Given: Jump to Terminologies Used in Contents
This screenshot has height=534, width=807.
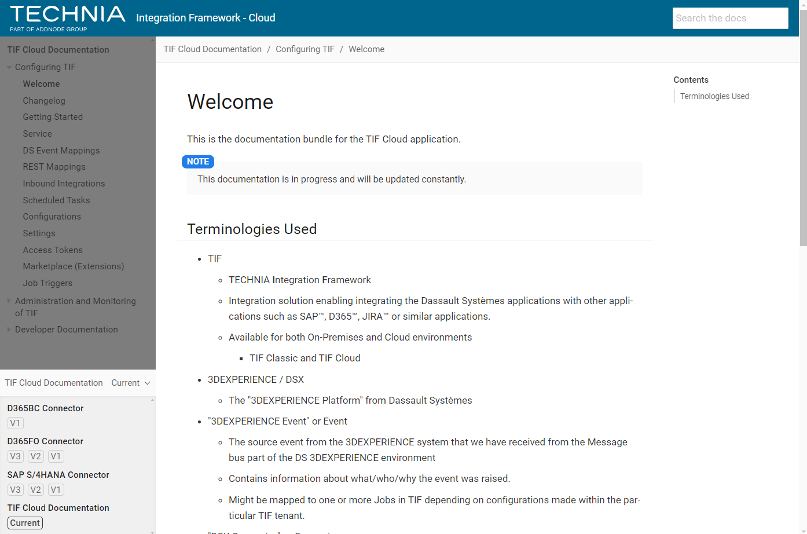Looking at the screenshot, I should pos(714,96).
